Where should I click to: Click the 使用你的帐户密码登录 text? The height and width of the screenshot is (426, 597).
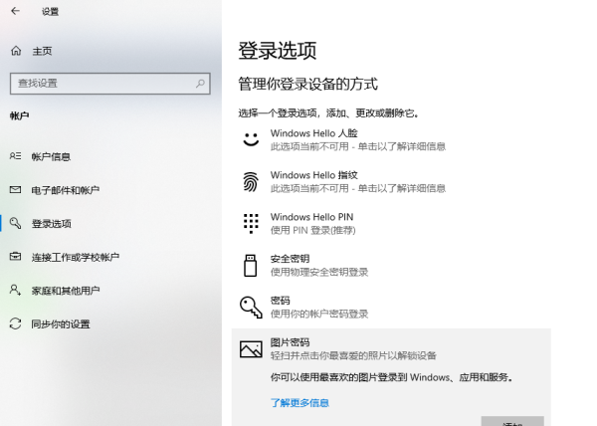[x=319, y=315]
